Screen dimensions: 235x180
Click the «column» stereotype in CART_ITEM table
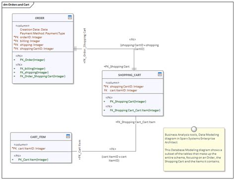(x=21, y=145)
